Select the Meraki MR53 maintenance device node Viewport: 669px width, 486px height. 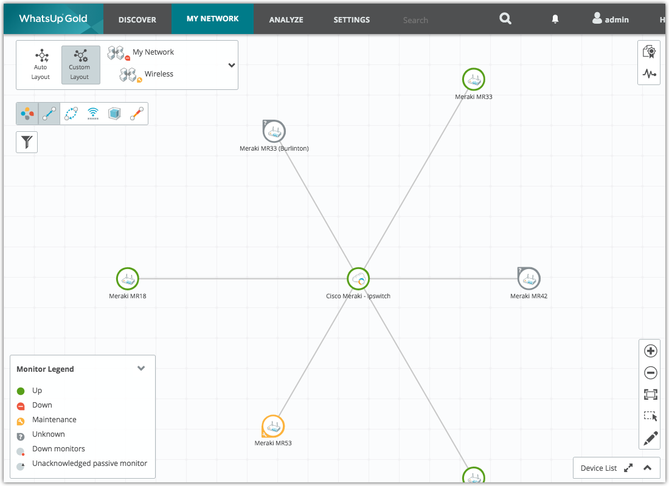coord(273,426)
